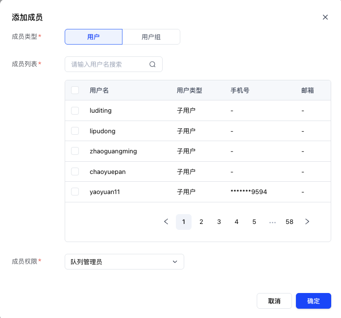This screenshot has height=318, width=341.
Task: Go to page 2
Action: 201,222
